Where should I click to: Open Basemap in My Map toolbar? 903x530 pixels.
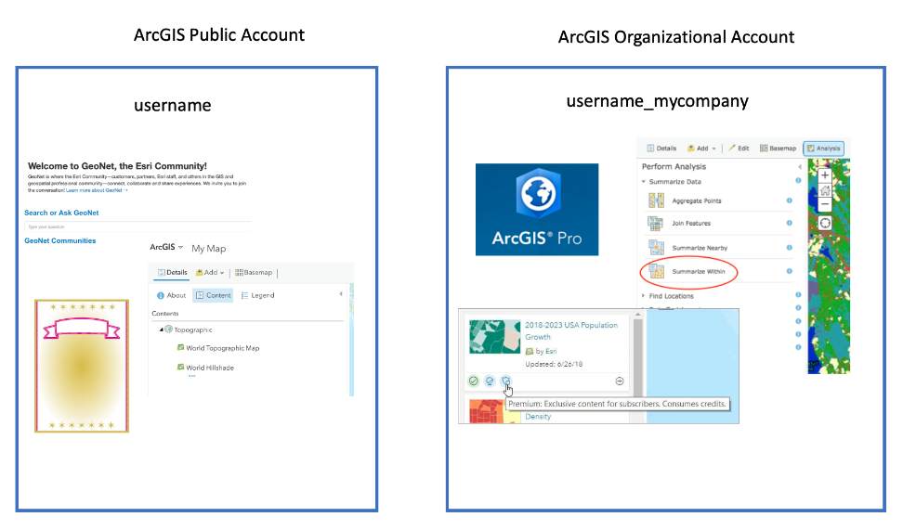[x=254, y=273]
